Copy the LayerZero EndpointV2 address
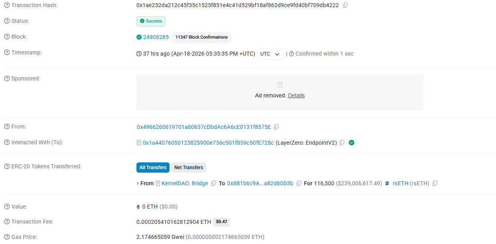Image resolution: width=496 pixels, height=244 pixels. click(342, 143)
